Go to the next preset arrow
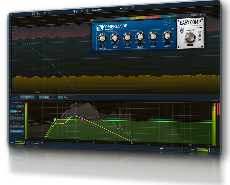Screen dimensions: 230x185 (126, 8)
